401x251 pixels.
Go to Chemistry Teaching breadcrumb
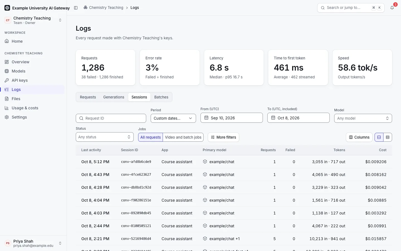(103, 8)
